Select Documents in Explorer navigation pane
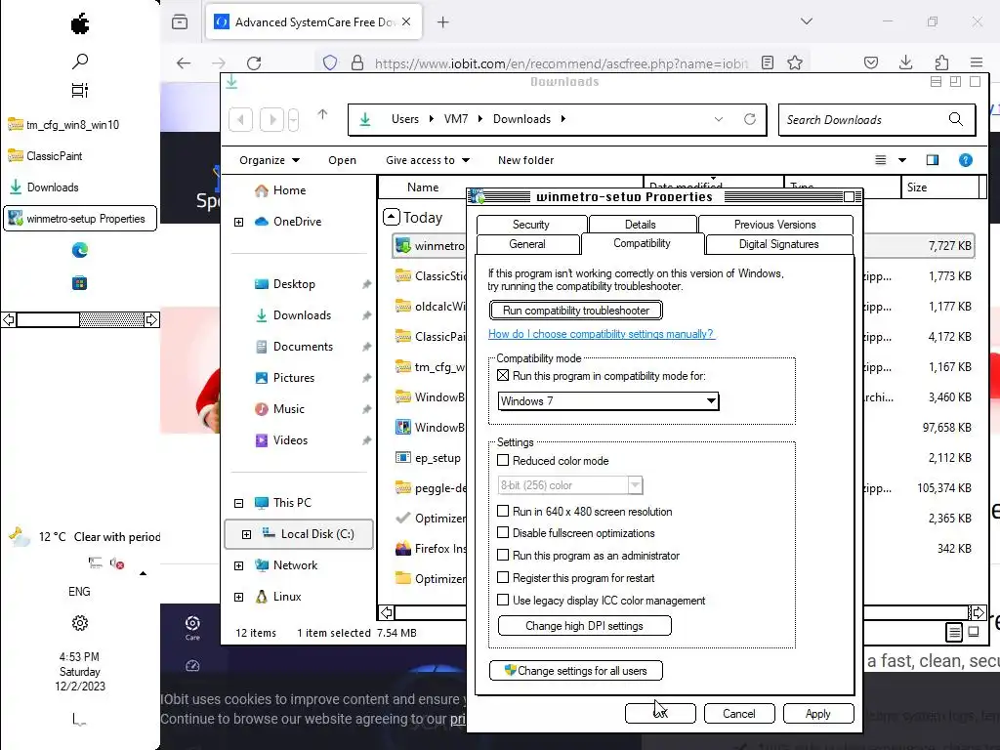1000x750 pixels. 303,347
